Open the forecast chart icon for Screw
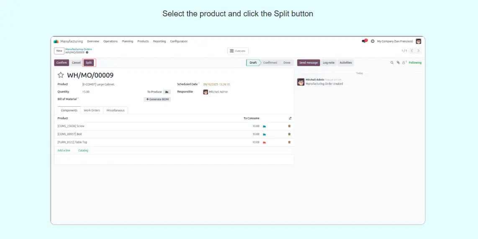This screenshot has width=478, height=239. click(265, 126)
